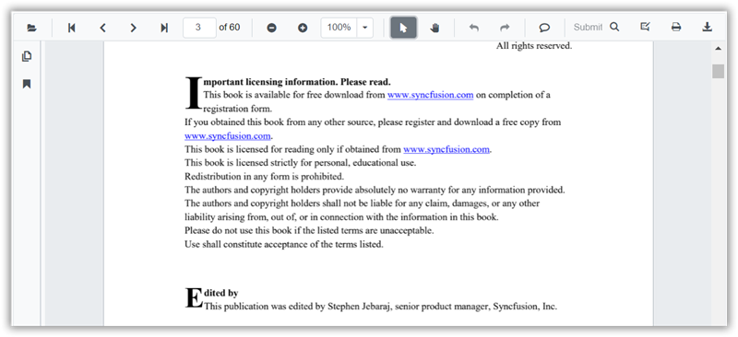Click line mentioning Stephen Jebaraj

380,307
